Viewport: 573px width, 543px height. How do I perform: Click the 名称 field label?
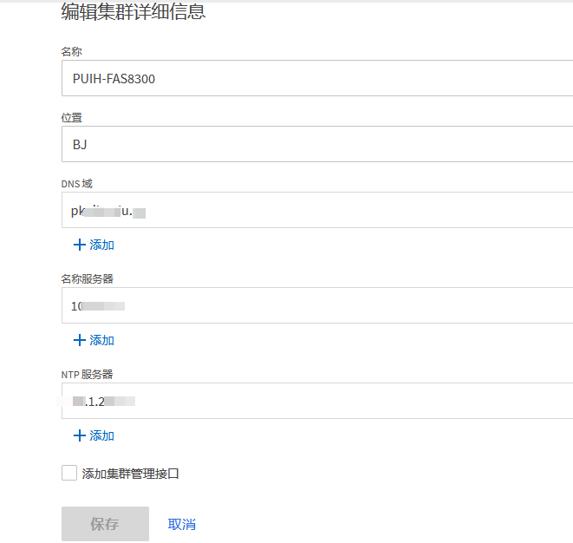72,51
